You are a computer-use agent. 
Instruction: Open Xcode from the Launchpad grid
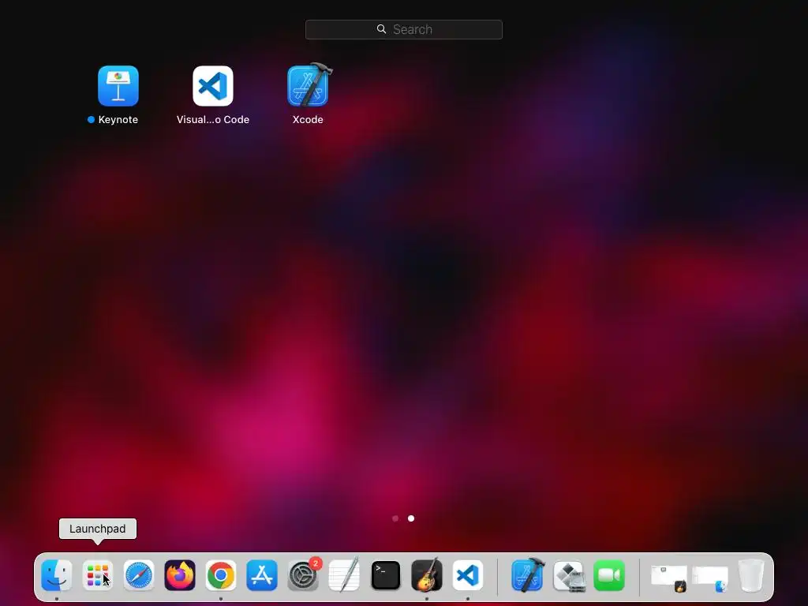tap(309, 84)
